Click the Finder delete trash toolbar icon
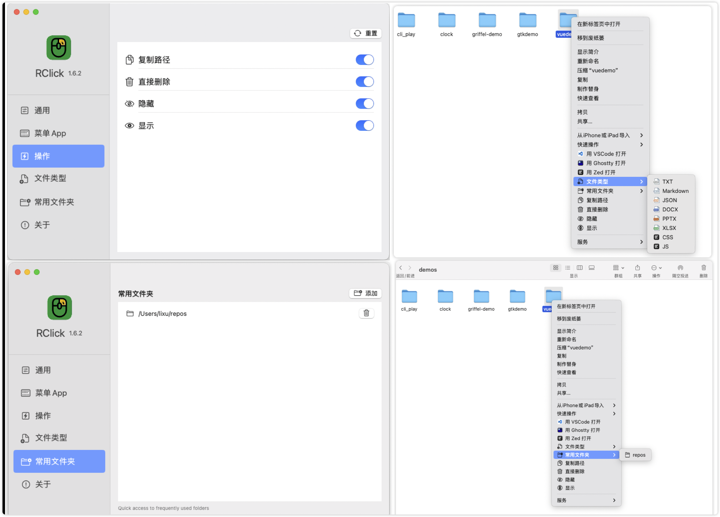The image size is (720, 517). (x=703, y=268)
